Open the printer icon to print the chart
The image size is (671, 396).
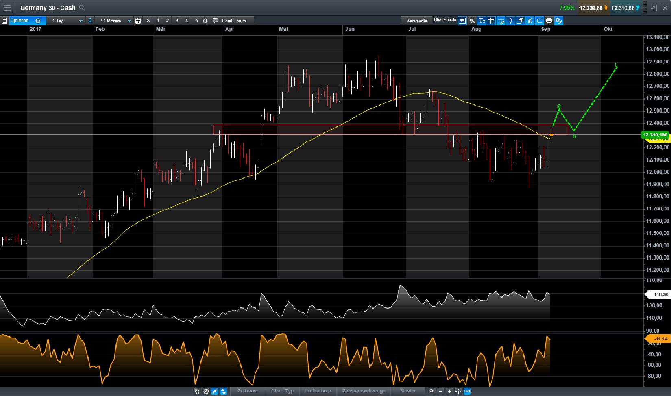coord(549,21)
